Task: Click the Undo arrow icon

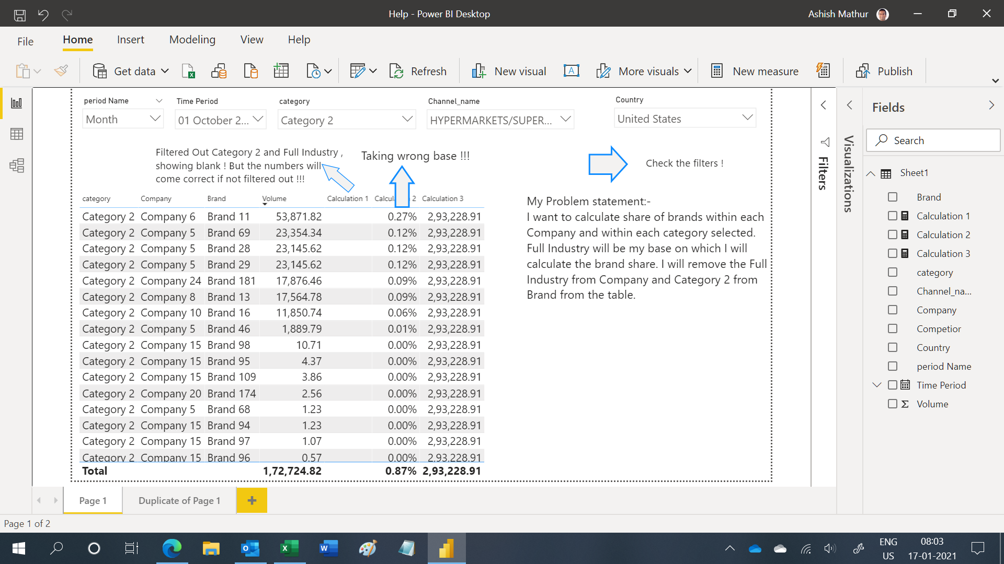Action: click(x=43, y=15)
